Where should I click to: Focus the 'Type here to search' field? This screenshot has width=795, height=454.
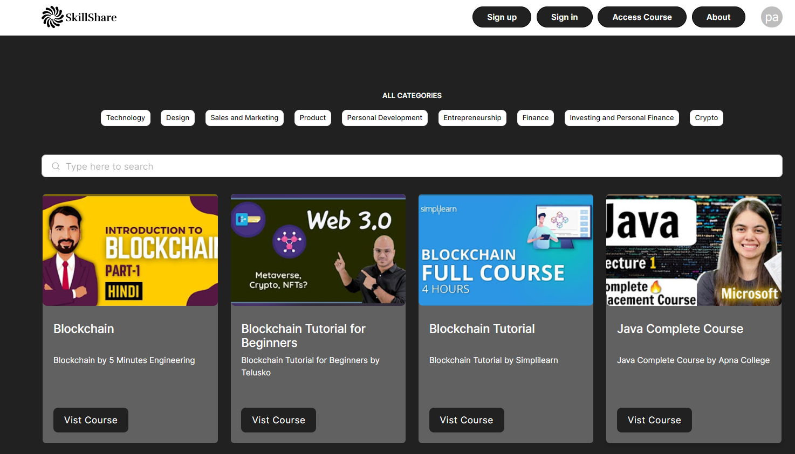tap(412, 166)
